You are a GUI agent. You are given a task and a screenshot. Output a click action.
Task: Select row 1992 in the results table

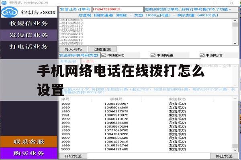click(146, 119)
